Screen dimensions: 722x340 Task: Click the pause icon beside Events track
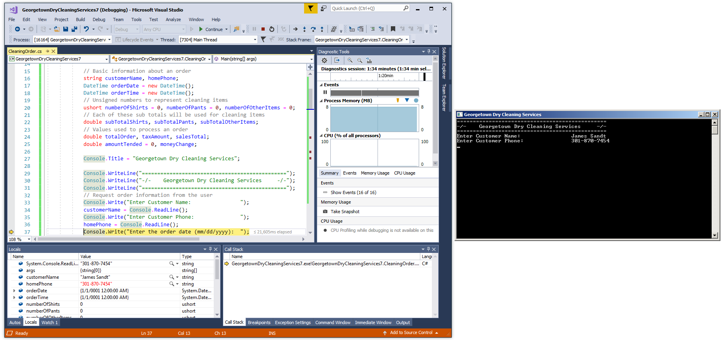(325, 92)
